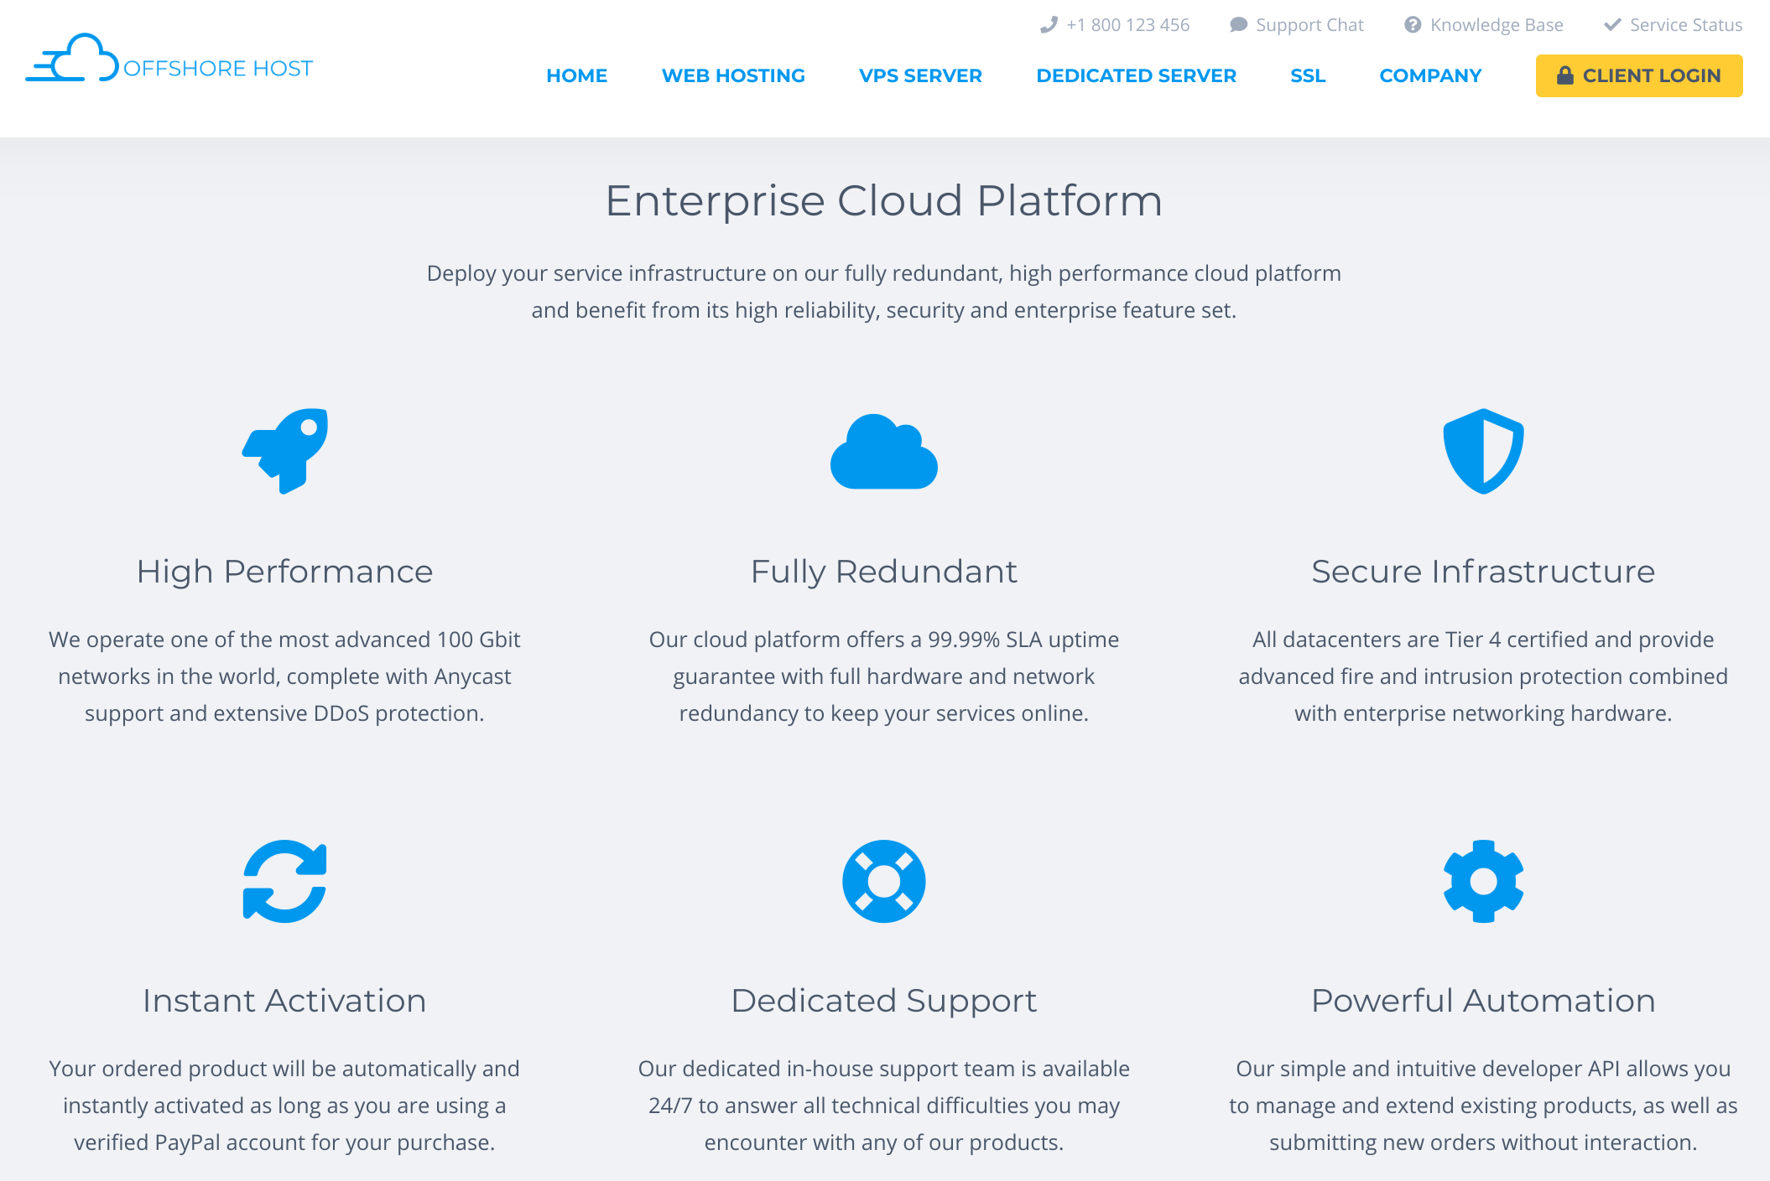Click the 'developer API allows you' description
This screenshot has height=1181, width=1770.
tap(1483, 1106)
